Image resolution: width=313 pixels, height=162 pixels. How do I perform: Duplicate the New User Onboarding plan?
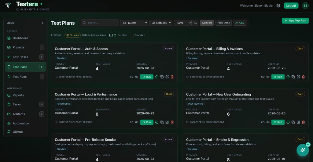(x=293, y=122)
